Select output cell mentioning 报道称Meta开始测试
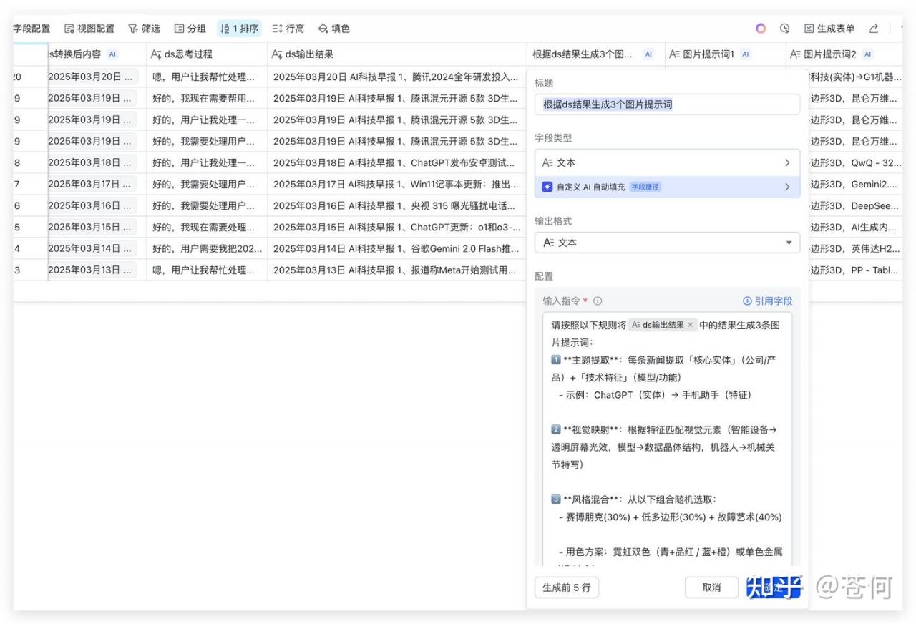The height and width of the screenshot is (624, 916). pos(397,270)
